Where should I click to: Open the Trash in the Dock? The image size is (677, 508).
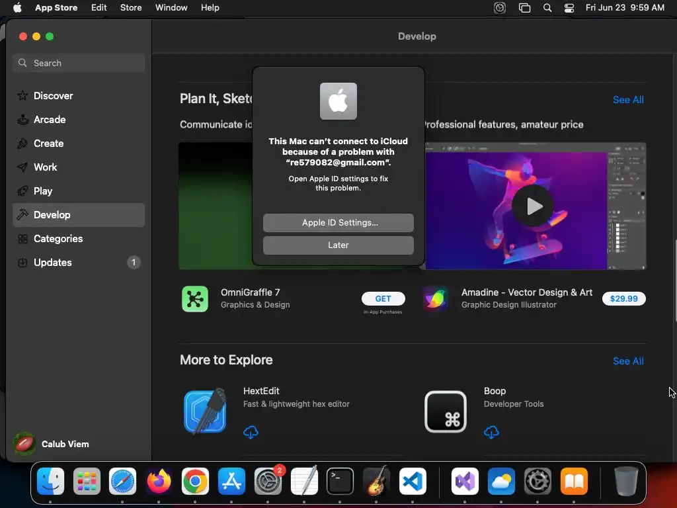(x=626, y=481)
